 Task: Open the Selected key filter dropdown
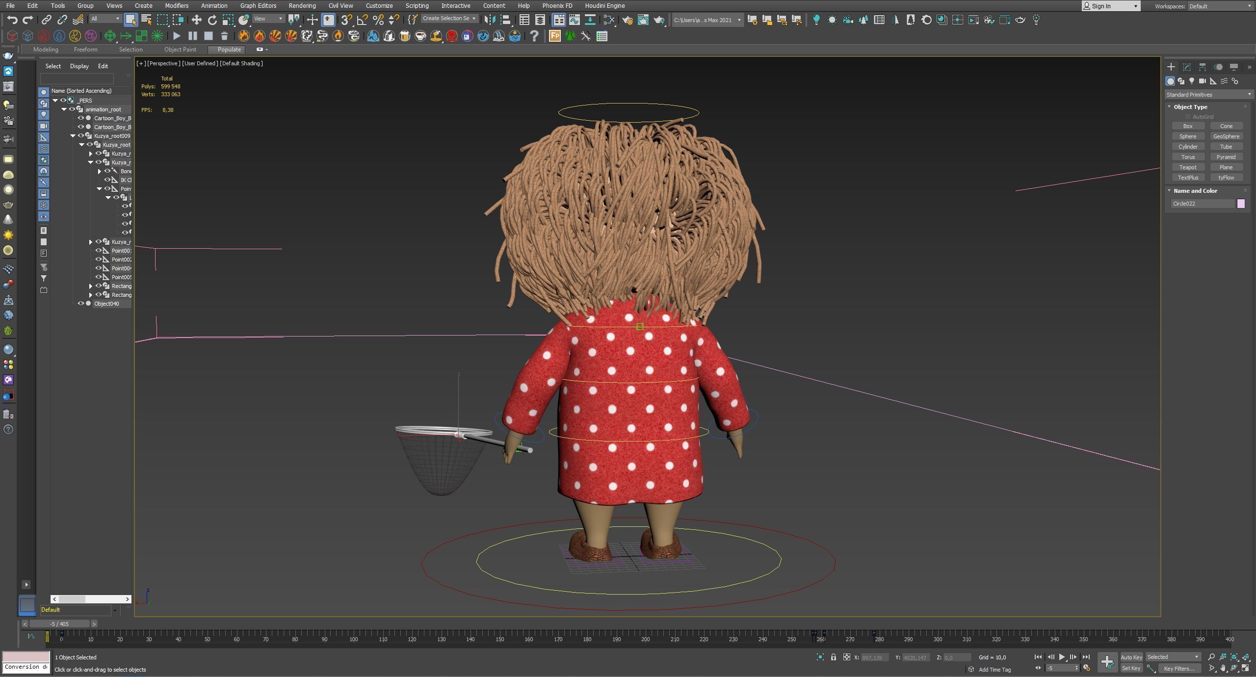[x=1173, y=657]
